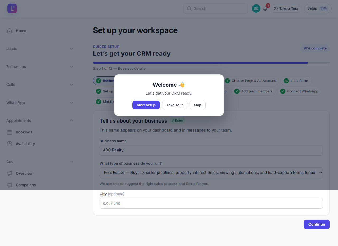
Task: Click the purple app logo icon
Action: coord(12,8)
